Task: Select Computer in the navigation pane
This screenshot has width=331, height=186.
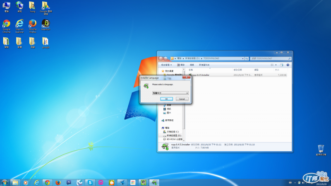Action: coord(165,128)
